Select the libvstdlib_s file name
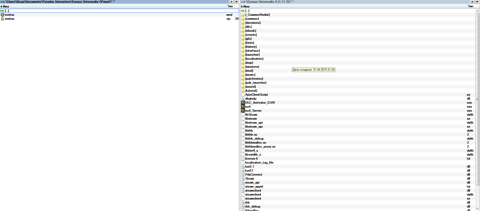The width and height of the screenshot is (480, 211). tap(253, 155)
